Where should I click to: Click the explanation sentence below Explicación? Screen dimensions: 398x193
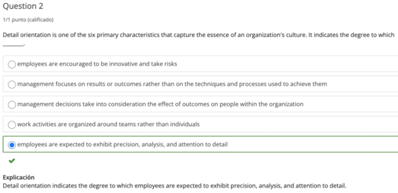tap(174, 186)
